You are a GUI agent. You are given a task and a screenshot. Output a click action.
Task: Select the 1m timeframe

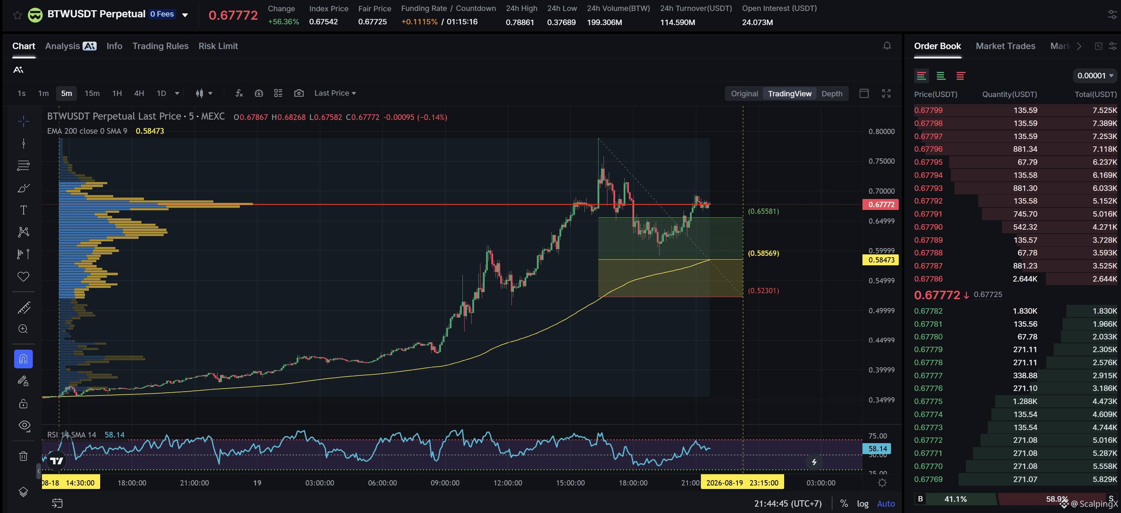coord(43,93)
